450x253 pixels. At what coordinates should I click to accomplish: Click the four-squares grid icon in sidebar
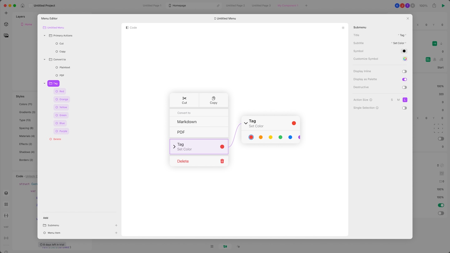pos(6,204)
